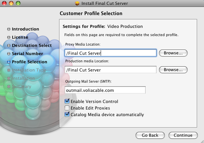Browse for Proxy Media Location
The width and height of the screenshot is (204, 143).
173,53
